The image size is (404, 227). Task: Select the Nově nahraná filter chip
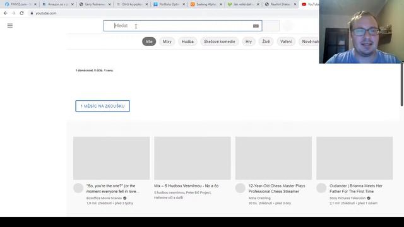pyautogui.click(x=309, y=42)
